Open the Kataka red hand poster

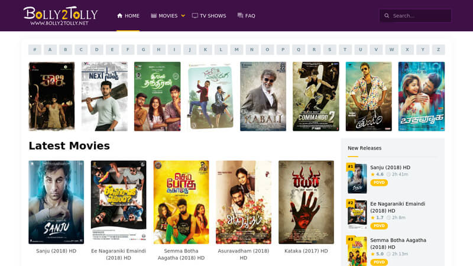(x=306, y=202)
